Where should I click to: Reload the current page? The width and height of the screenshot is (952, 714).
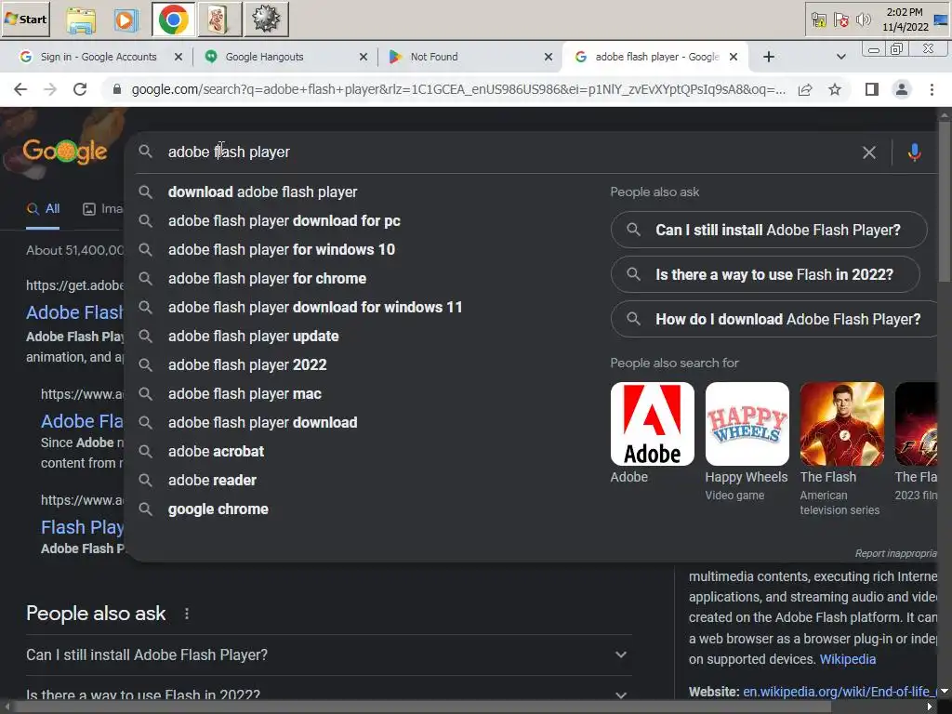click(x=80, y=89)
